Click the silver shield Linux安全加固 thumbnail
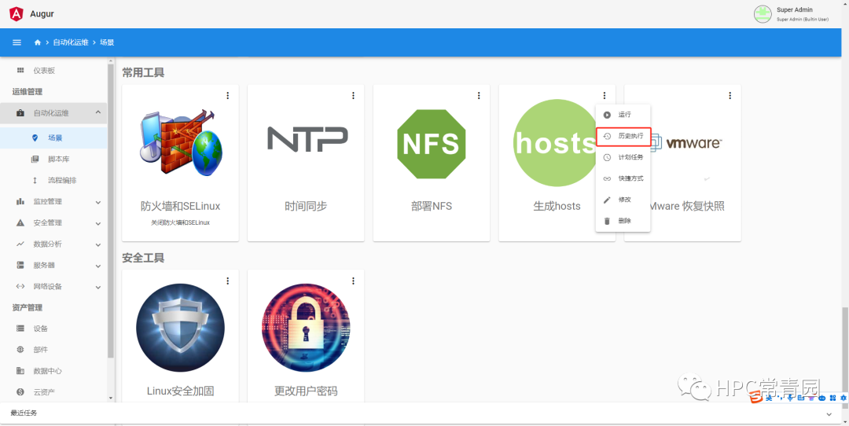Screen dimensions: 849x426 click(180, 328)
